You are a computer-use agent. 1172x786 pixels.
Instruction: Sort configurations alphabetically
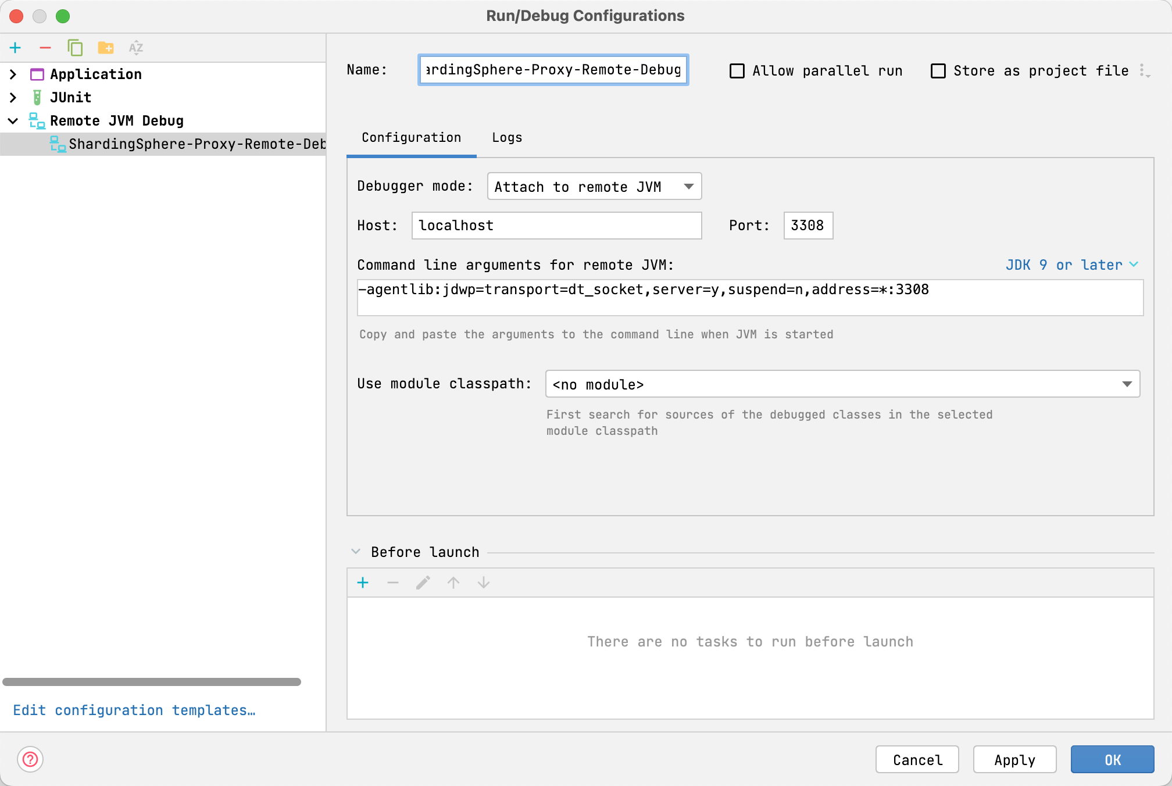pyautogui.click(x=136, y=48)
